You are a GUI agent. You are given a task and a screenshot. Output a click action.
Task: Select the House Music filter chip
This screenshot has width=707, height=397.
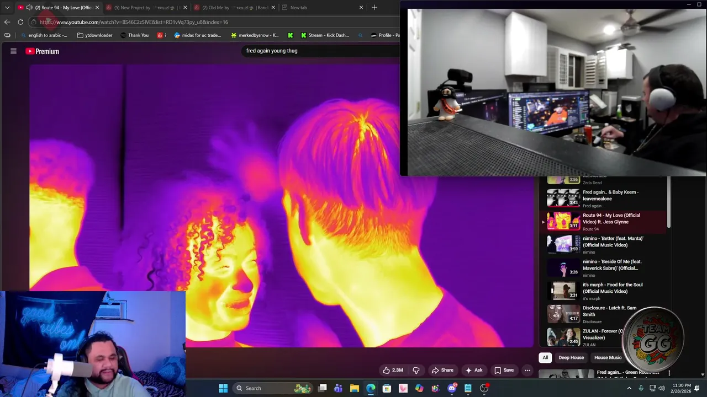pyautogui.click(x=608, y=357)
